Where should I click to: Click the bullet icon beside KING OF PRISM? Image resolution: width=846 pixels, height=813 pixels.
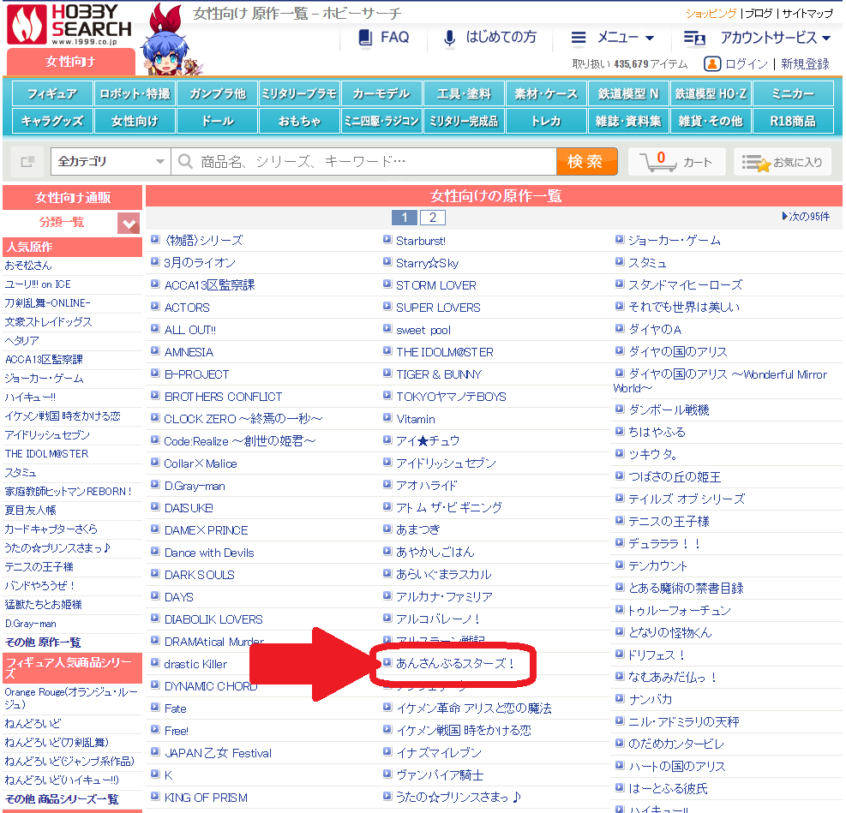[x=155, y=796]
